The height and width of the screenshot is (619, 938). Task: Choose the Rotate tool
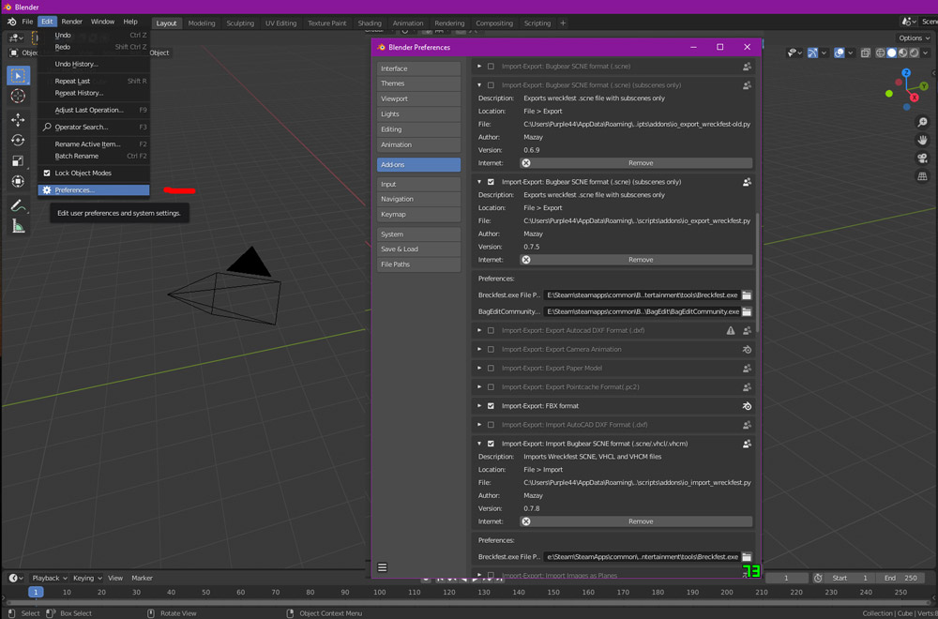pos(18,140)
